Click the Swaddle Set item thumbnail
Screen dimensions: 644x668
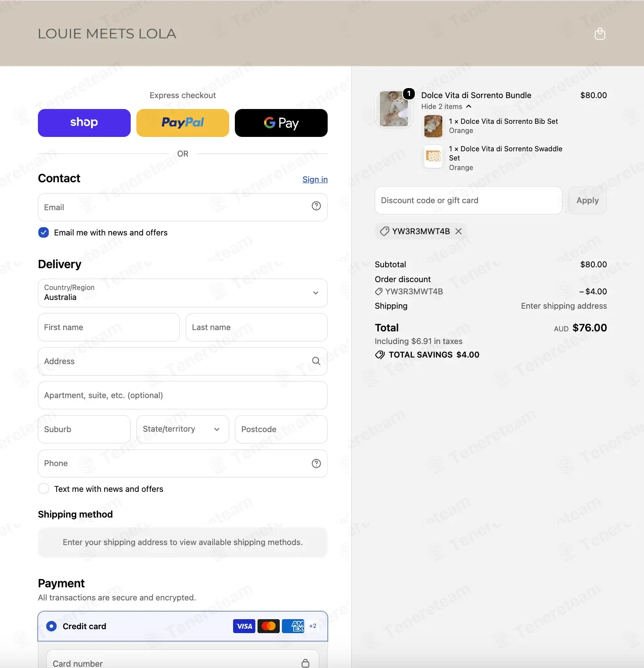(433, 156)
